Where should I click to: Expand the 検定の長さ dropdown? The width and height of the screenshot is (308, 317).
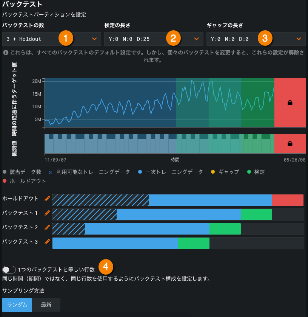tap(154, 39)
